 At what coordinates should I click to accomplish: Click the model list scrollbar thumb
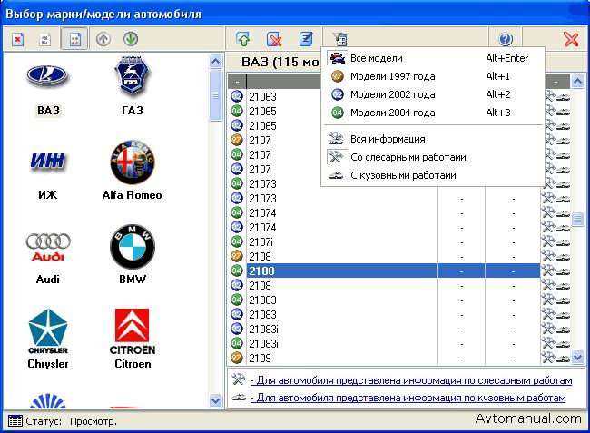pos(577,219)
